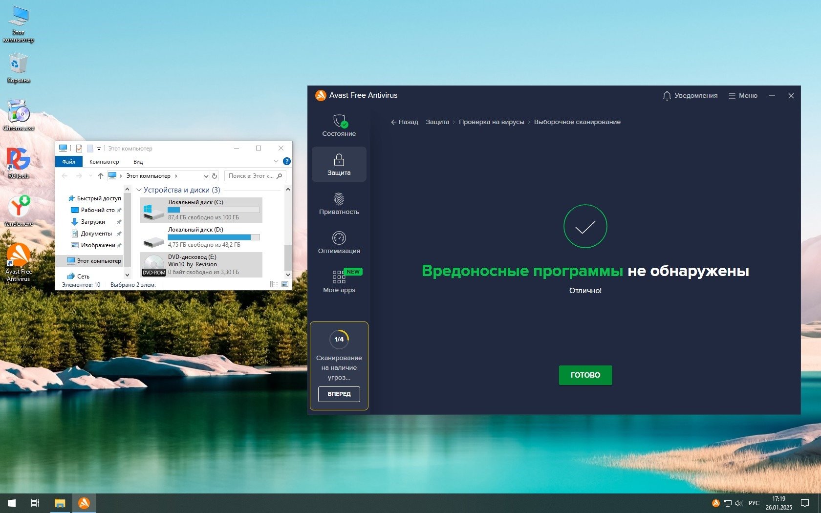Open More apps grid in Avast
Screen dimensions: 821x513
click(x=339, y=282)
